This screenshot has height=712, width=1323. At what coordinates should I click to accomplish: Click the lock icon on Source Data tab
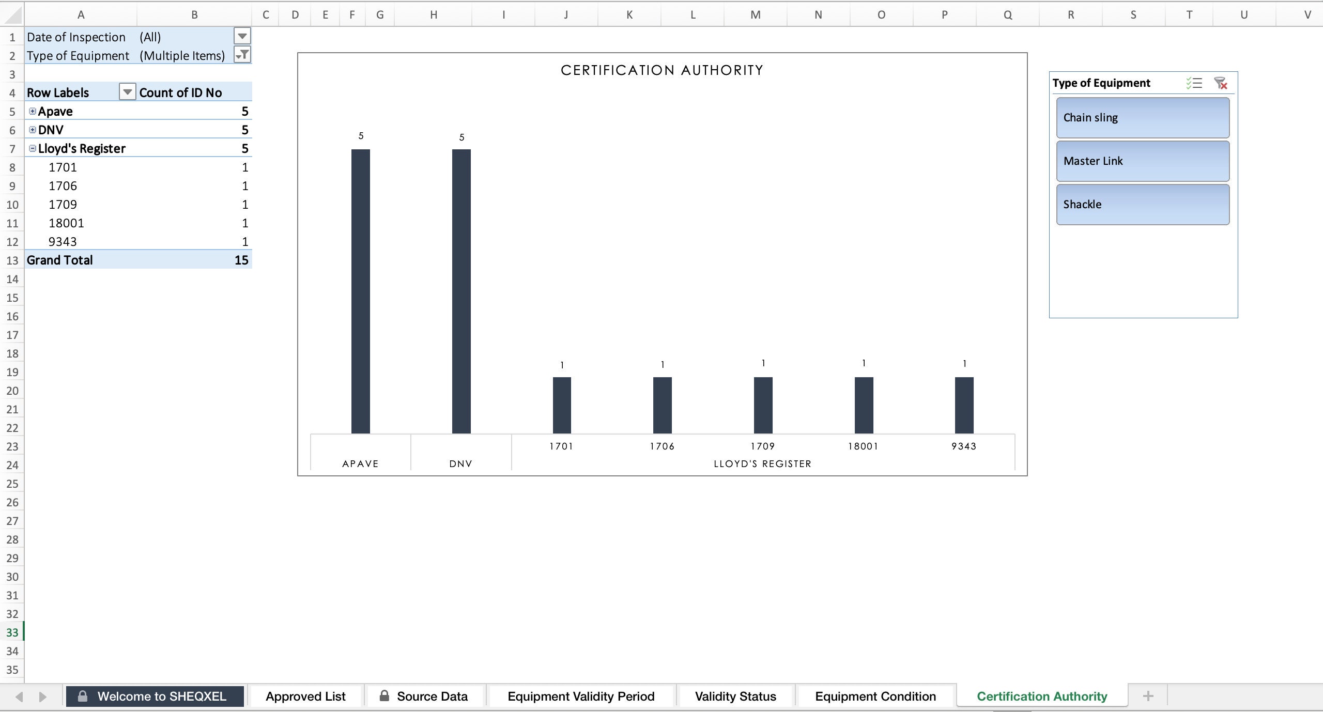(383, 696)
